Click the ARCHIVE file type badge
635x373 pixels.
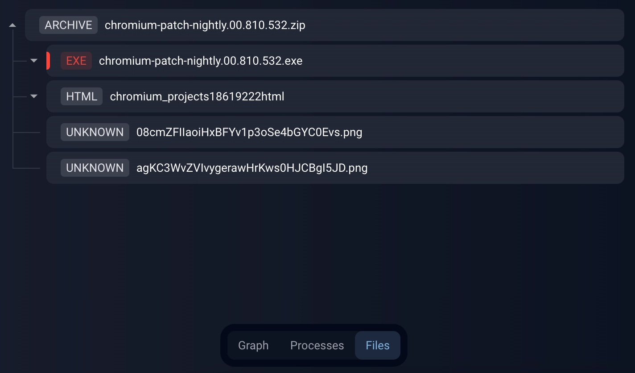[68, 25]
